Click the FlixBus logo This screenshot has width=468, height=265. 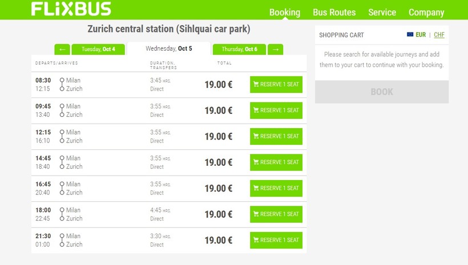pos(71,9)
